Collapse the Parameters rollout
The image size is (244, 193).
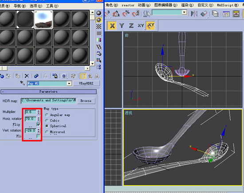tap(48, 91)
